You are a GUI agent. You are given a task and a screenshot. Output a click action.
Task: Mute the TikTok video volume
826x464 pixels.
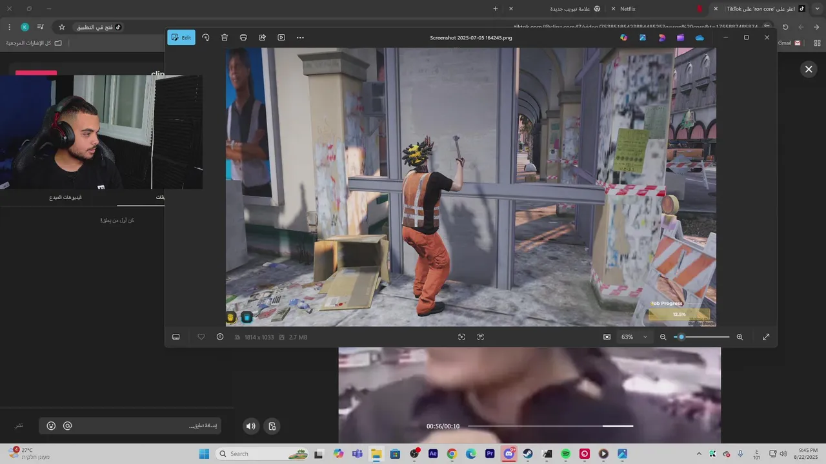[x=251, y=426]
